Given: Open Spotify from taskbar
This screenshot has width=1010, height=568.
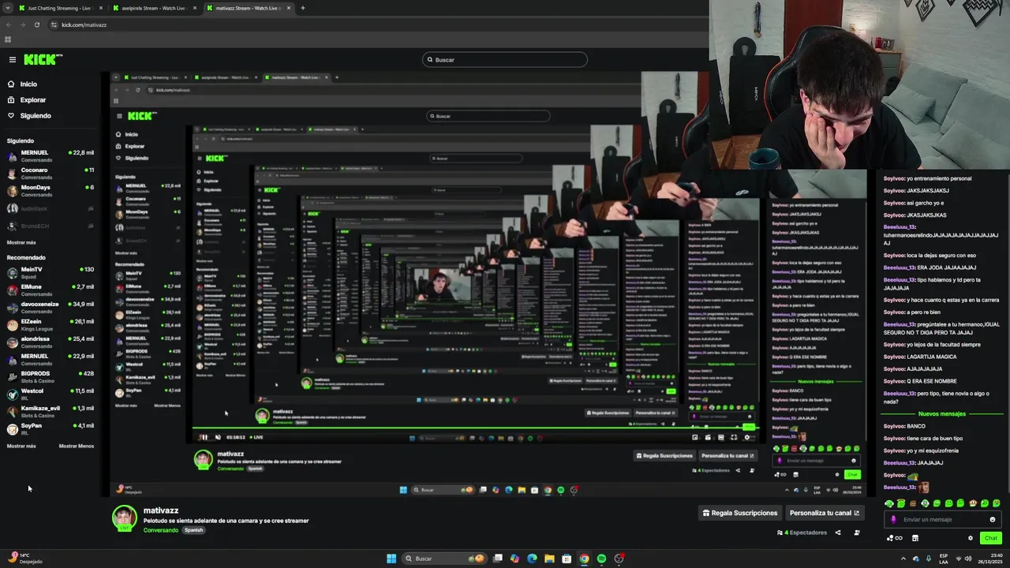Looking at the screenshot, I should pyautogui.click(x=601, y=559).
